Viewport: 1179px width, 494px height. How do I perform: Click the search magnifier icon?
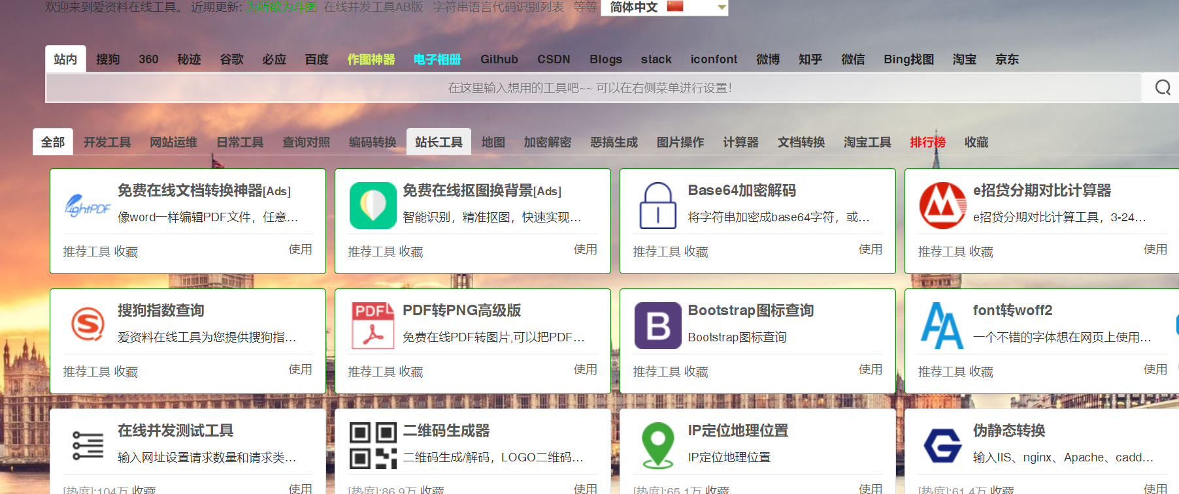(x=1163, y=87)
